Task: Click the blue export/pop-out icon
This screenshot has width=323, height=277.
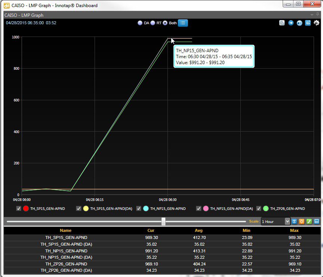Action: pos(308,23)
